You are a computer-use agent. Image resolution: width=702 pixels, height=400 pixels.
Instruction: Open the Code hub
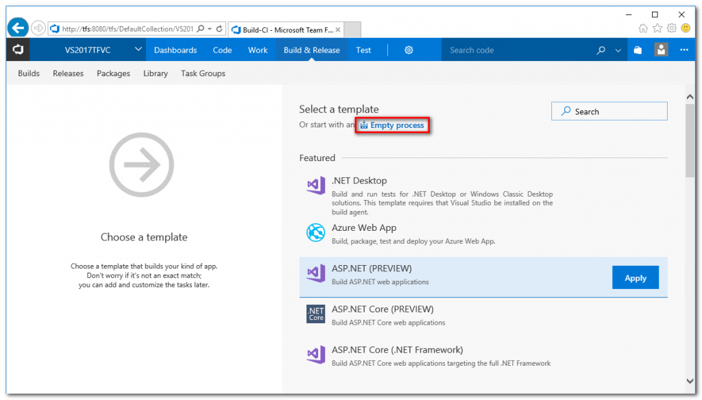click(x=222, y=50)
